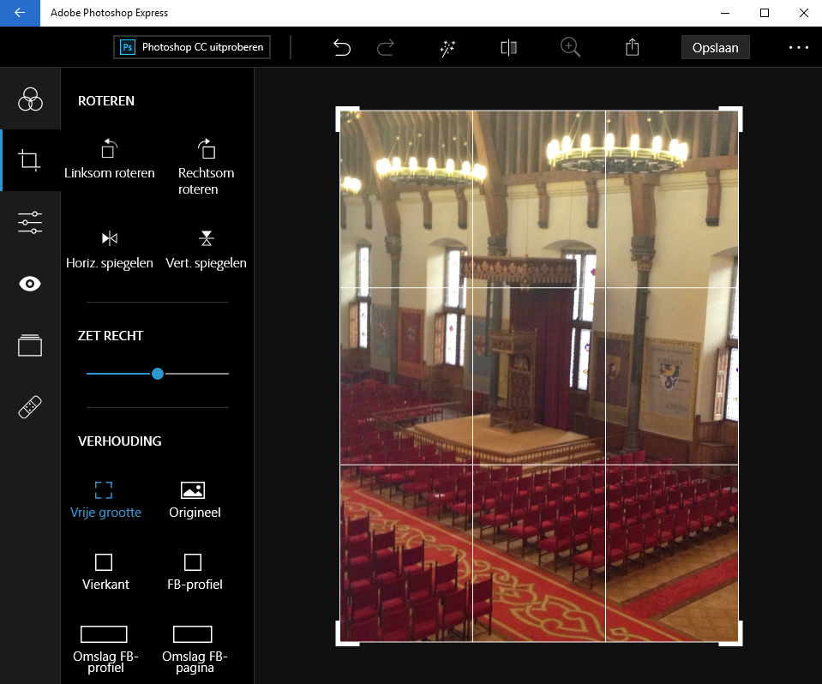Image resolution: width=822 pixels, height=684 pixels.
Task: Flip image with Vert. spiegelen
Action: point(206,249)
